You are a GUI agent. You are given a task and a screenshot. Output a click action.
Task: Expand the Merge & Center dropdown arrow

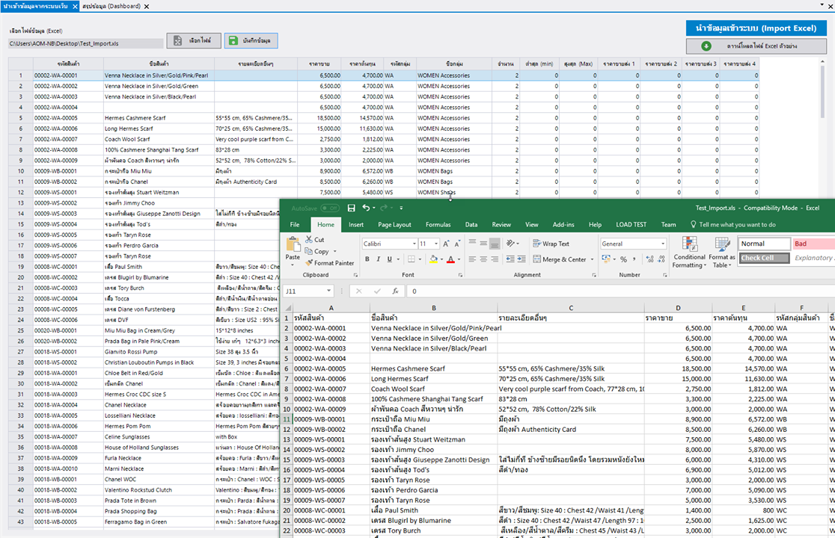click(x=592, y=259)
